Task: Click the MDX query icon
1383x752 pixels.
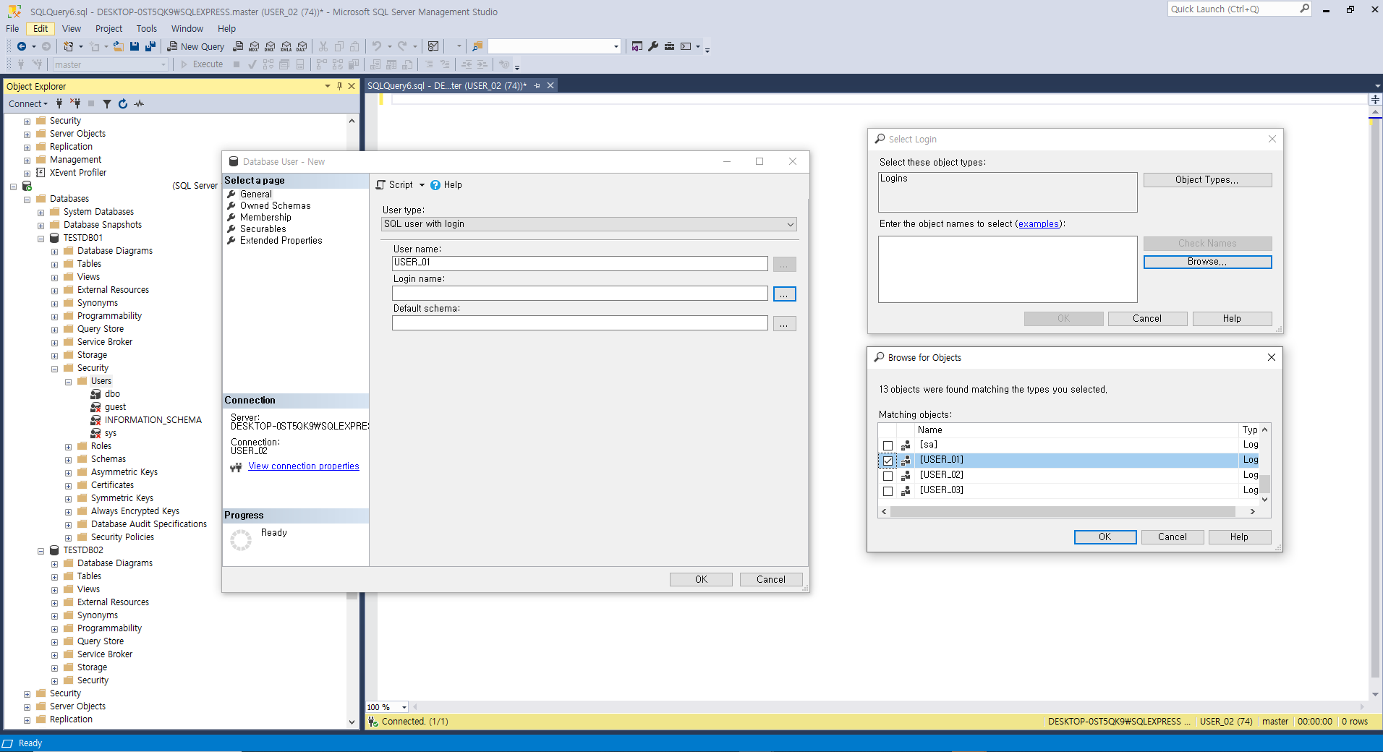Action: tap(254, 46)
